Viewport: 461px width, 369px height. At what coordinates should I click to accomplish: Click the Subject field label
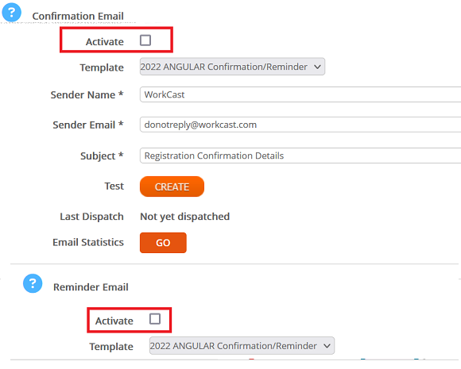tap(102, 156)
